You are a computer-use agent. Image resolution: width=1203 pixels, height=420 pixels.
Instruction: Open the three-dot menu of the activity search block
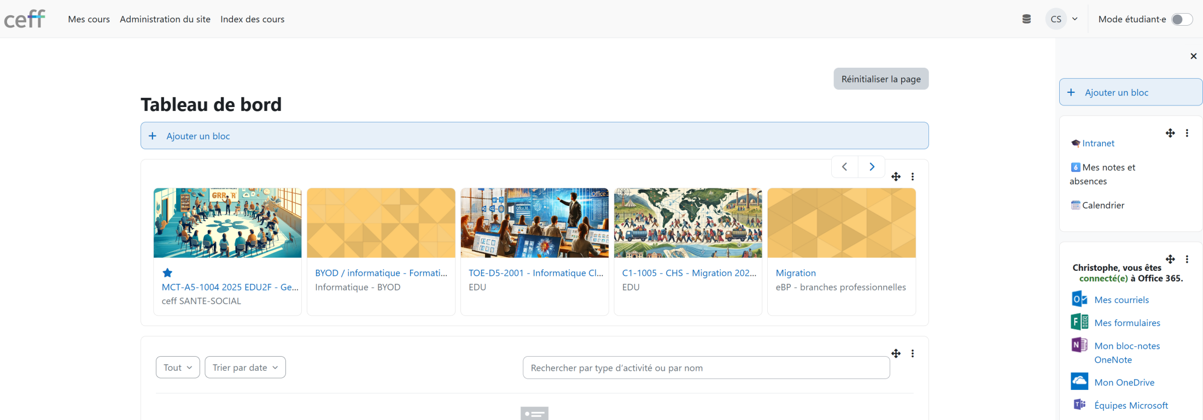pos(913,353)
